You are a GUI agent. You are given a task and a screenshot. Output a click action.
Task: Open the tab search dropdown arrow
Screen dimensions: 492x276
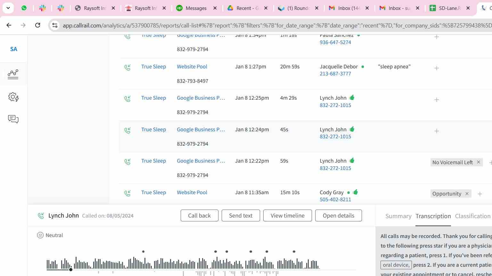[8, 8]
